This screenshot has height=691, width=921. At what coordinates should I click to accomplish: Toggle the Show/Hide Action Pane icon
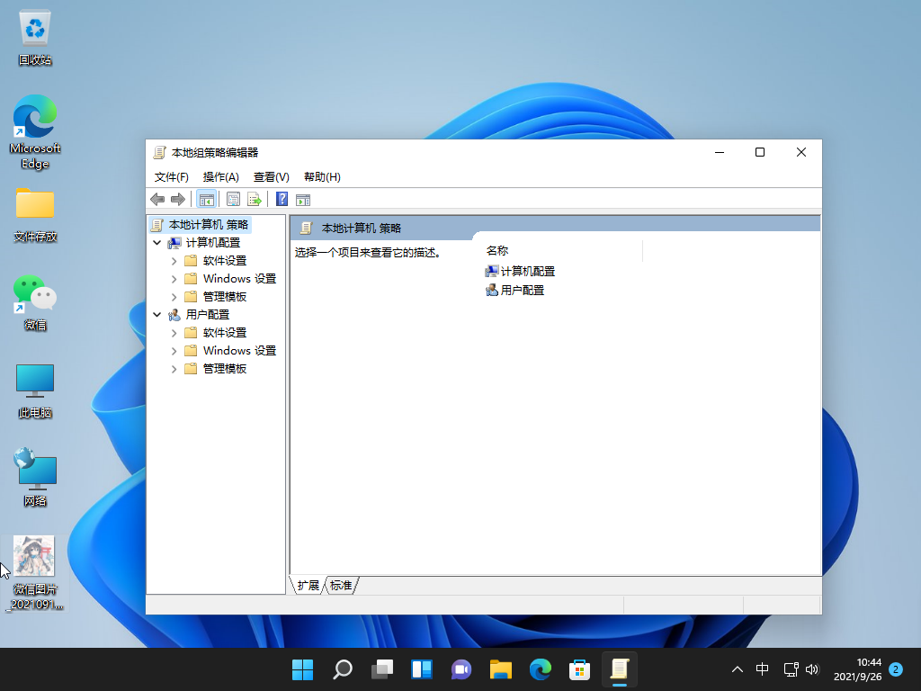point(302,199)
